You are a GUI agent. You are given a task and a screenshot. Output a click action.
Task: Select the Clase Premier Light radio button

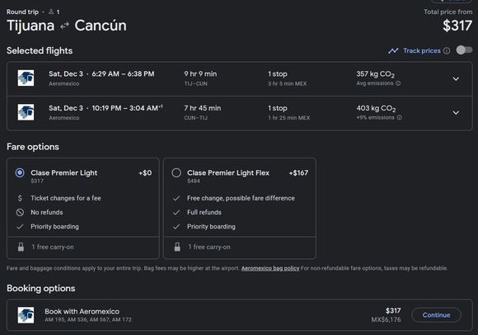20,173
